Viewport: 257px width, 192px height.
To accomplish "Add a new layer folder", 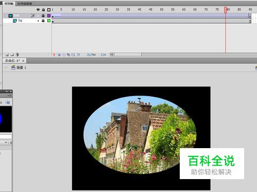I will click(12, 55).
